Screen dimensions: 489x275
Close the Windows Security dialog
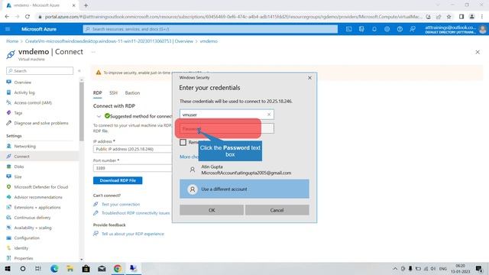[309, 78]
